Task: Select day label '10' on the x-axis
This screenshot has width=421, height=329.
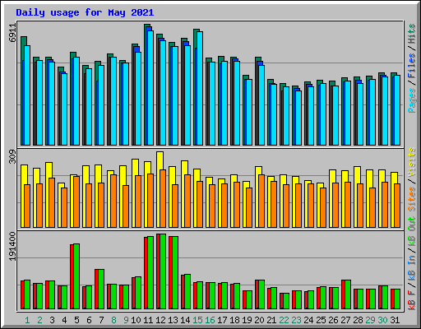Action: point(136,320)
